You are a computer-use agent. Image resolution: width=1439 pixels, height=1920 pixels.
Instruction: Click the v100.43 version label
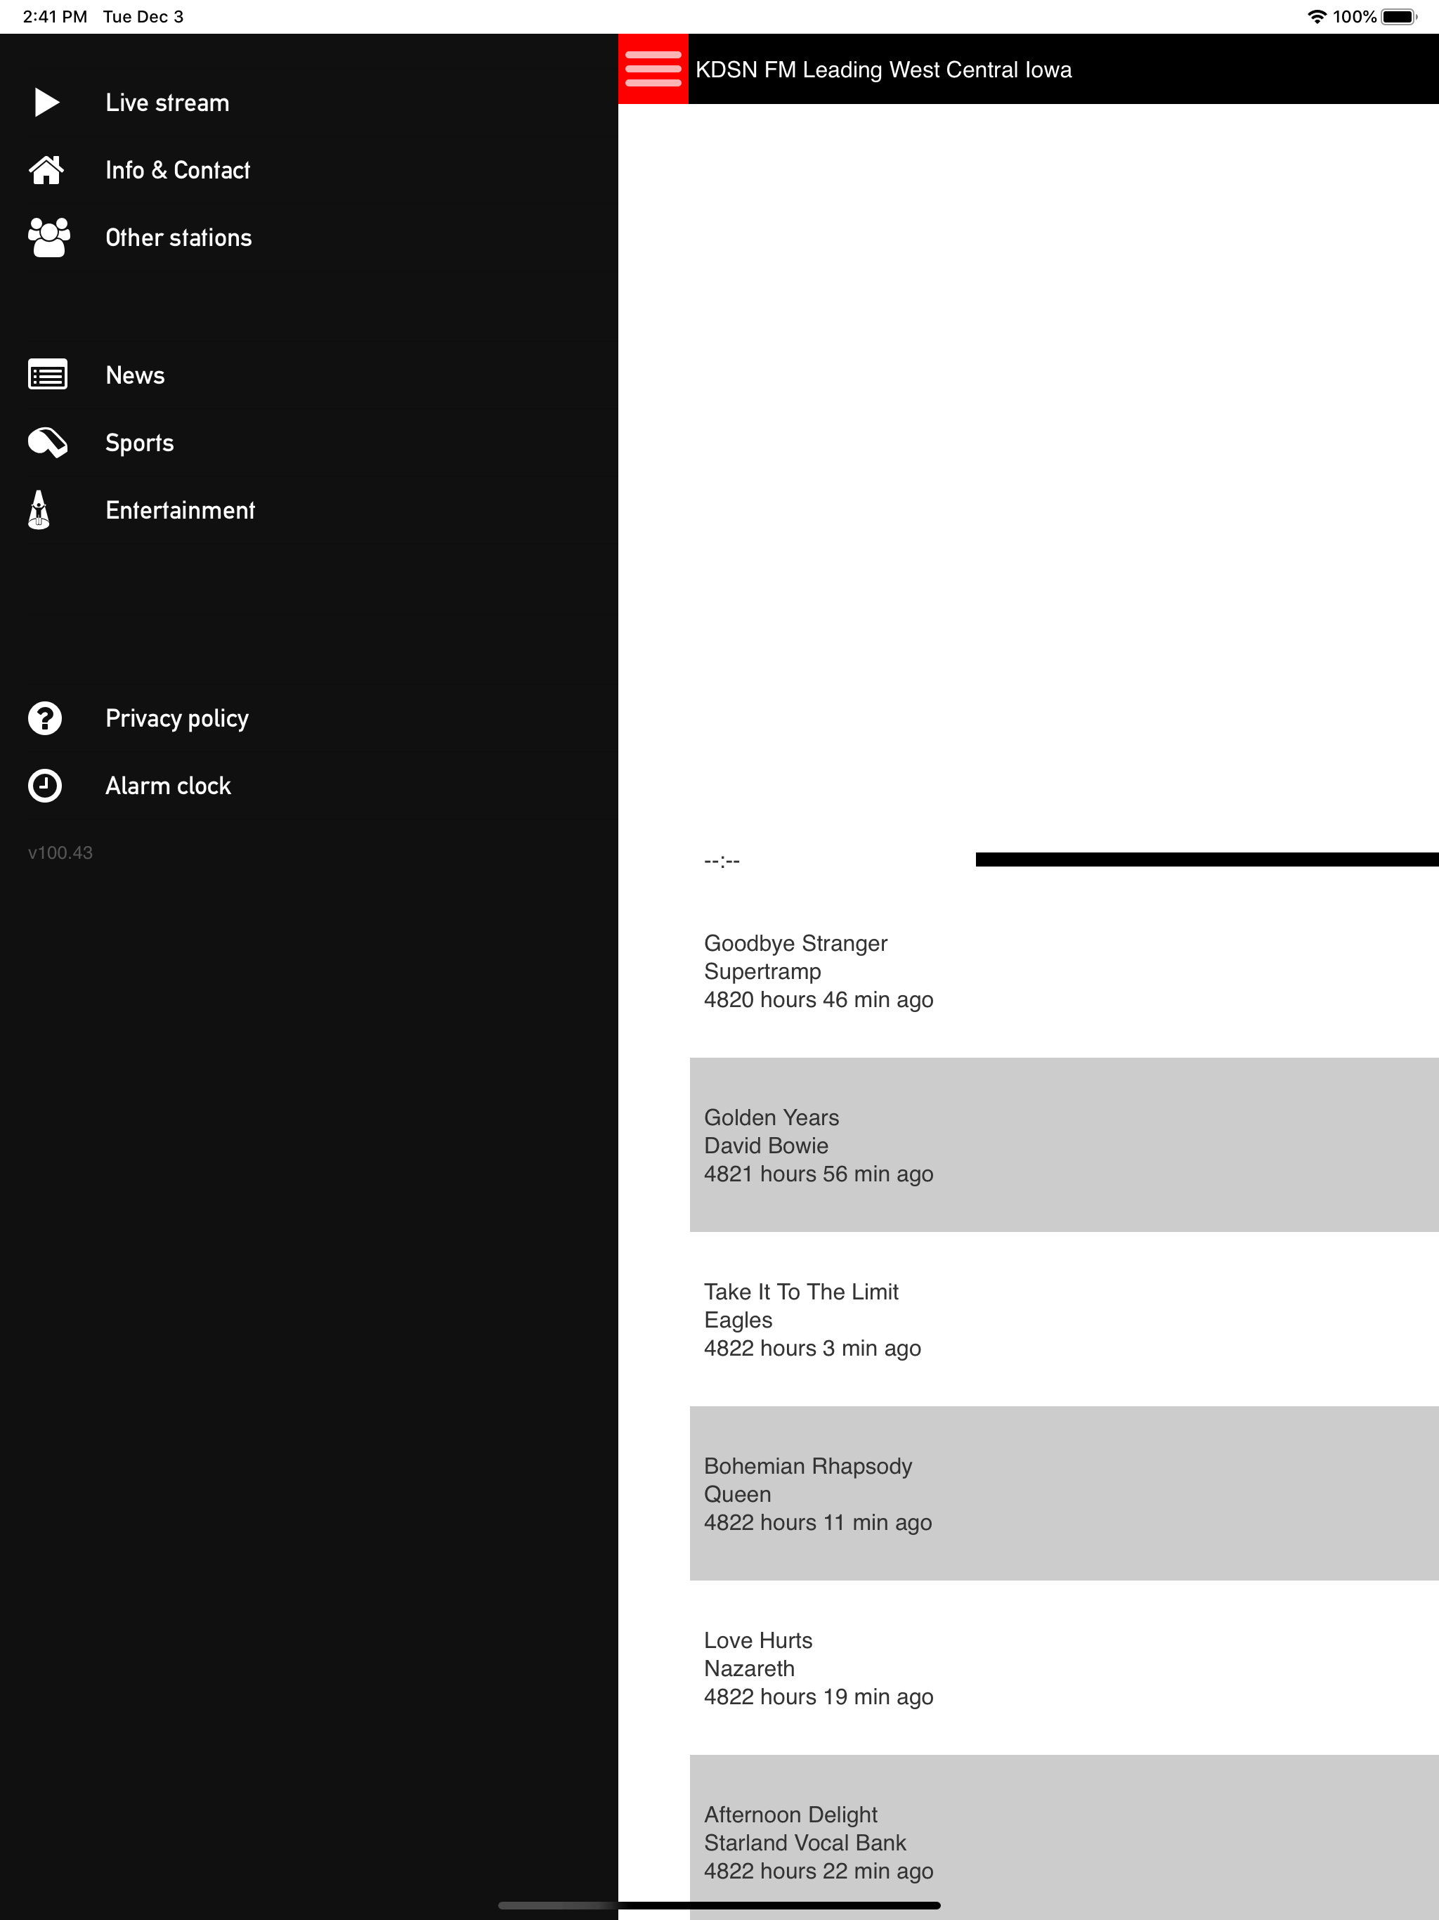60,852
